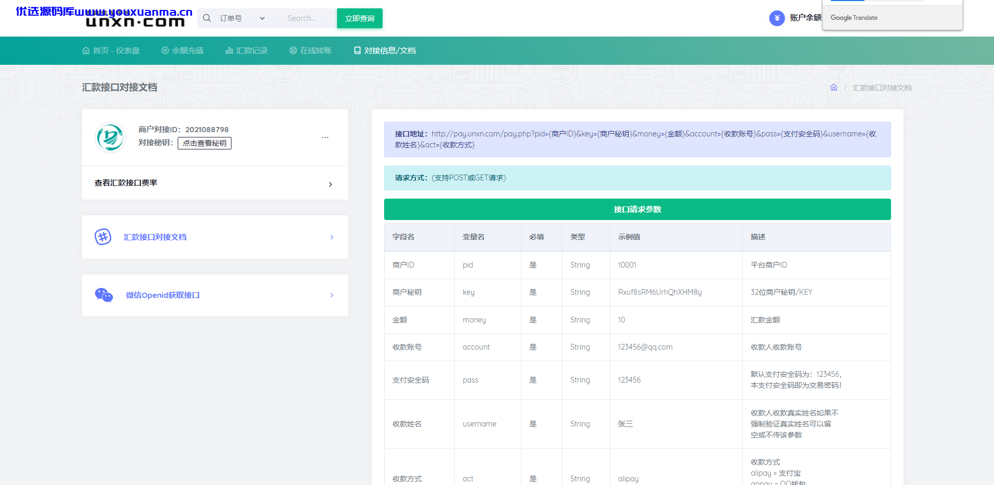Click the 查看汇款接口费率 link
994x485 pixels.
click(126, 183)
